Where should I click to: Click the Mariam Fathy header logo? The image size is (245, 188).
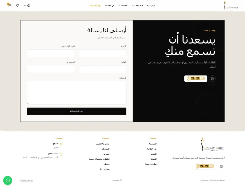pos(231,6)
